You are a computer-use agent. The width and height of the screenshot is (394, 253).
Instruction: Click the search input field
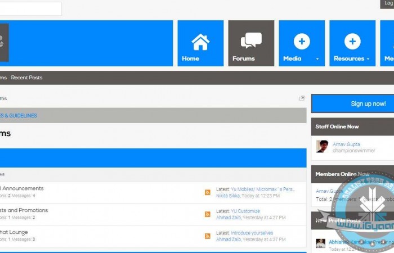pyautogui.click(x=30, y=8)
